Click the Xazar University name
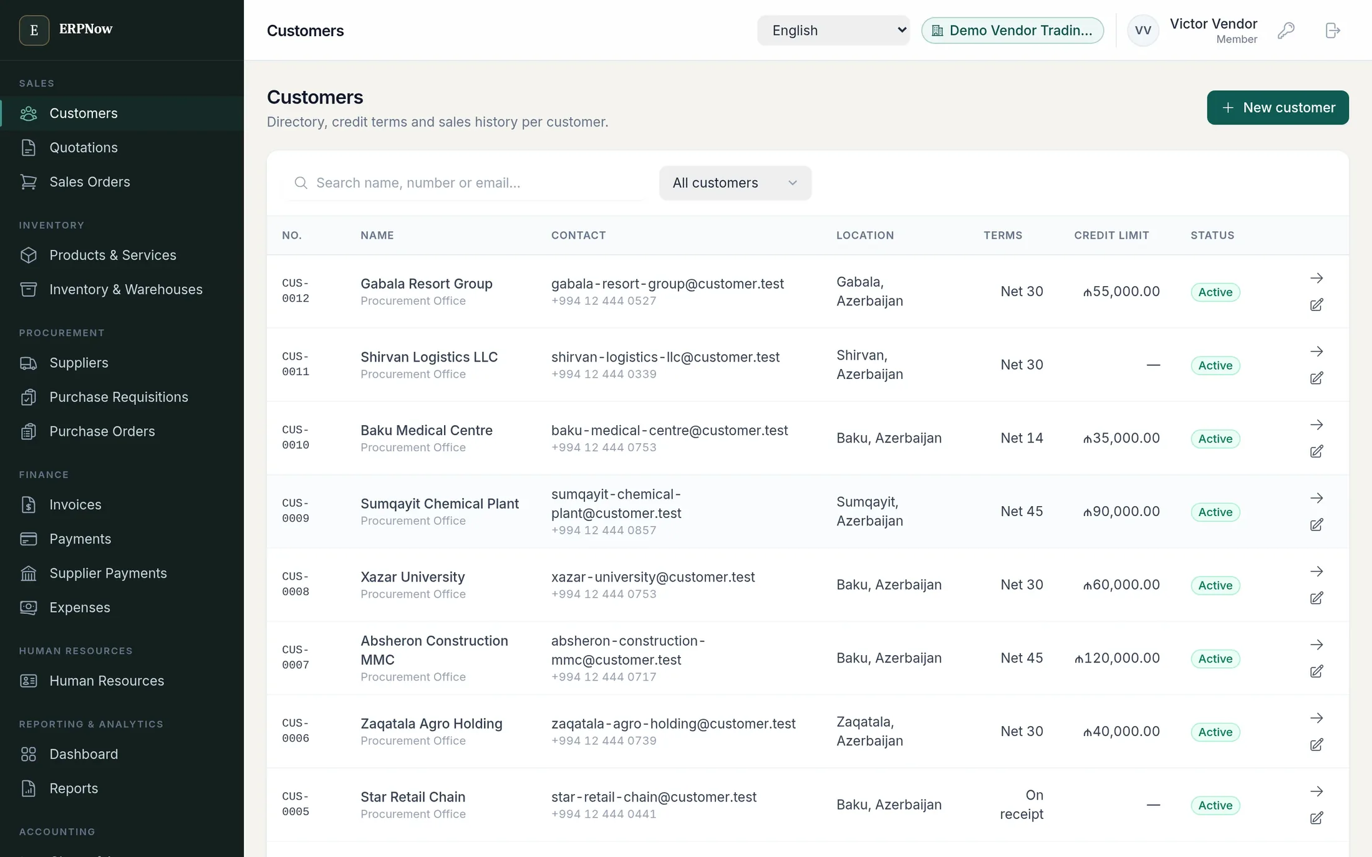This screenshot has width=1372, height=857. click(x=413, y=577)
